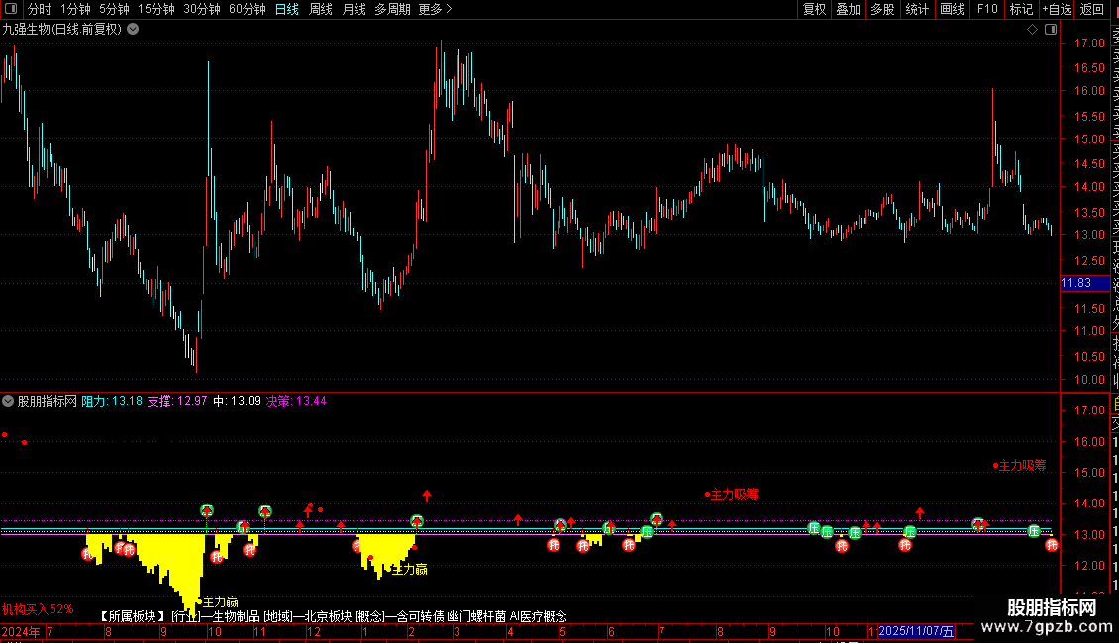Select the 5分钟 period tab
This screenshot has width=1119, height=643.
pos(114,9)
